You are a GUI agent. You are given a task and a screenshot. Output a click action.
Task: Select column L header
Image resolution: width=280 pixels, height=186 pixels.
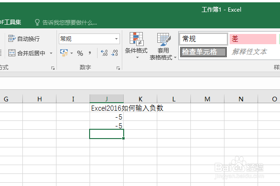pyautogui.click(x=174, y=99)
